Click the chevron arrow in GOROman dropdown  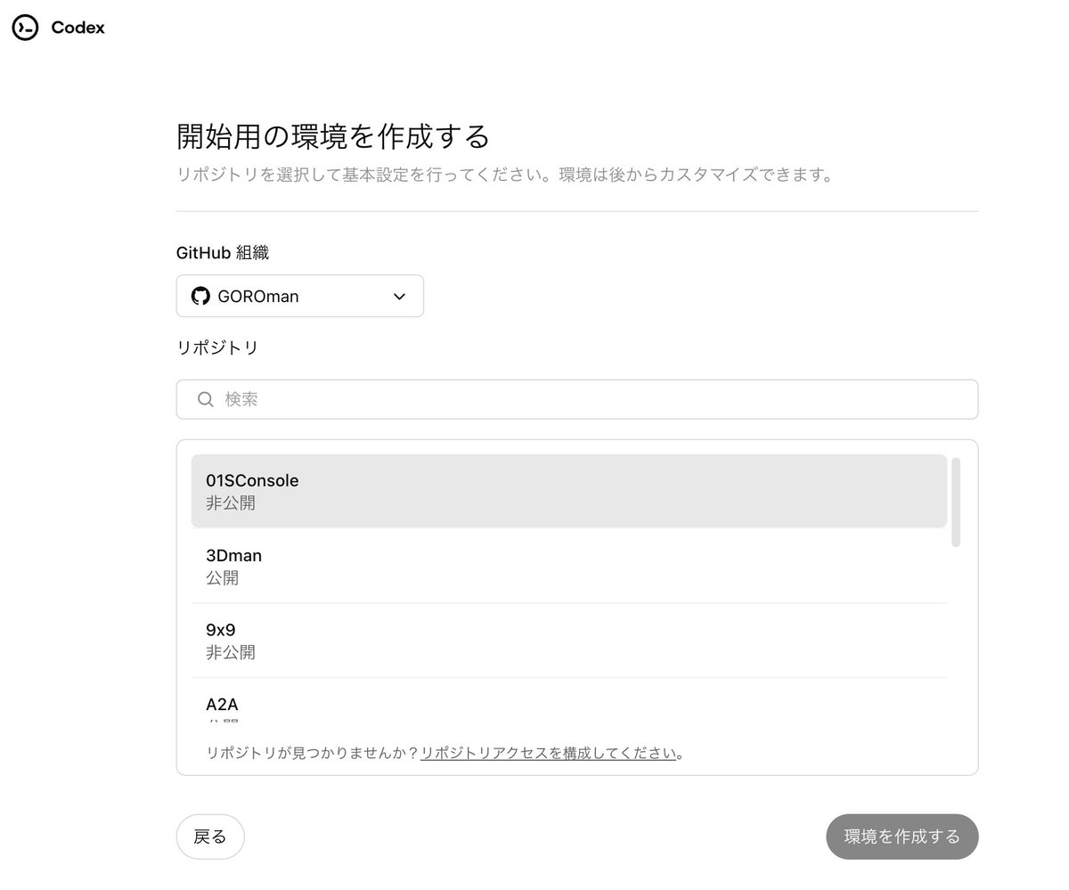[399, 297]
